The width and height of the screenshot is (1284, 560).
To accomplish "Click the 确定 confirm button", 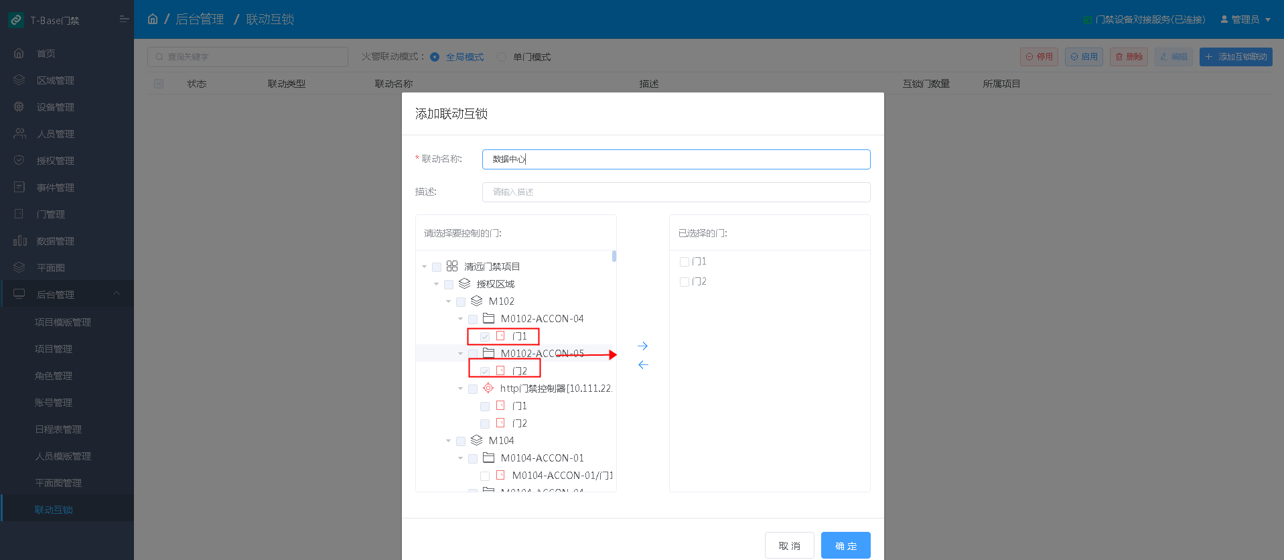I will point(846,545).
